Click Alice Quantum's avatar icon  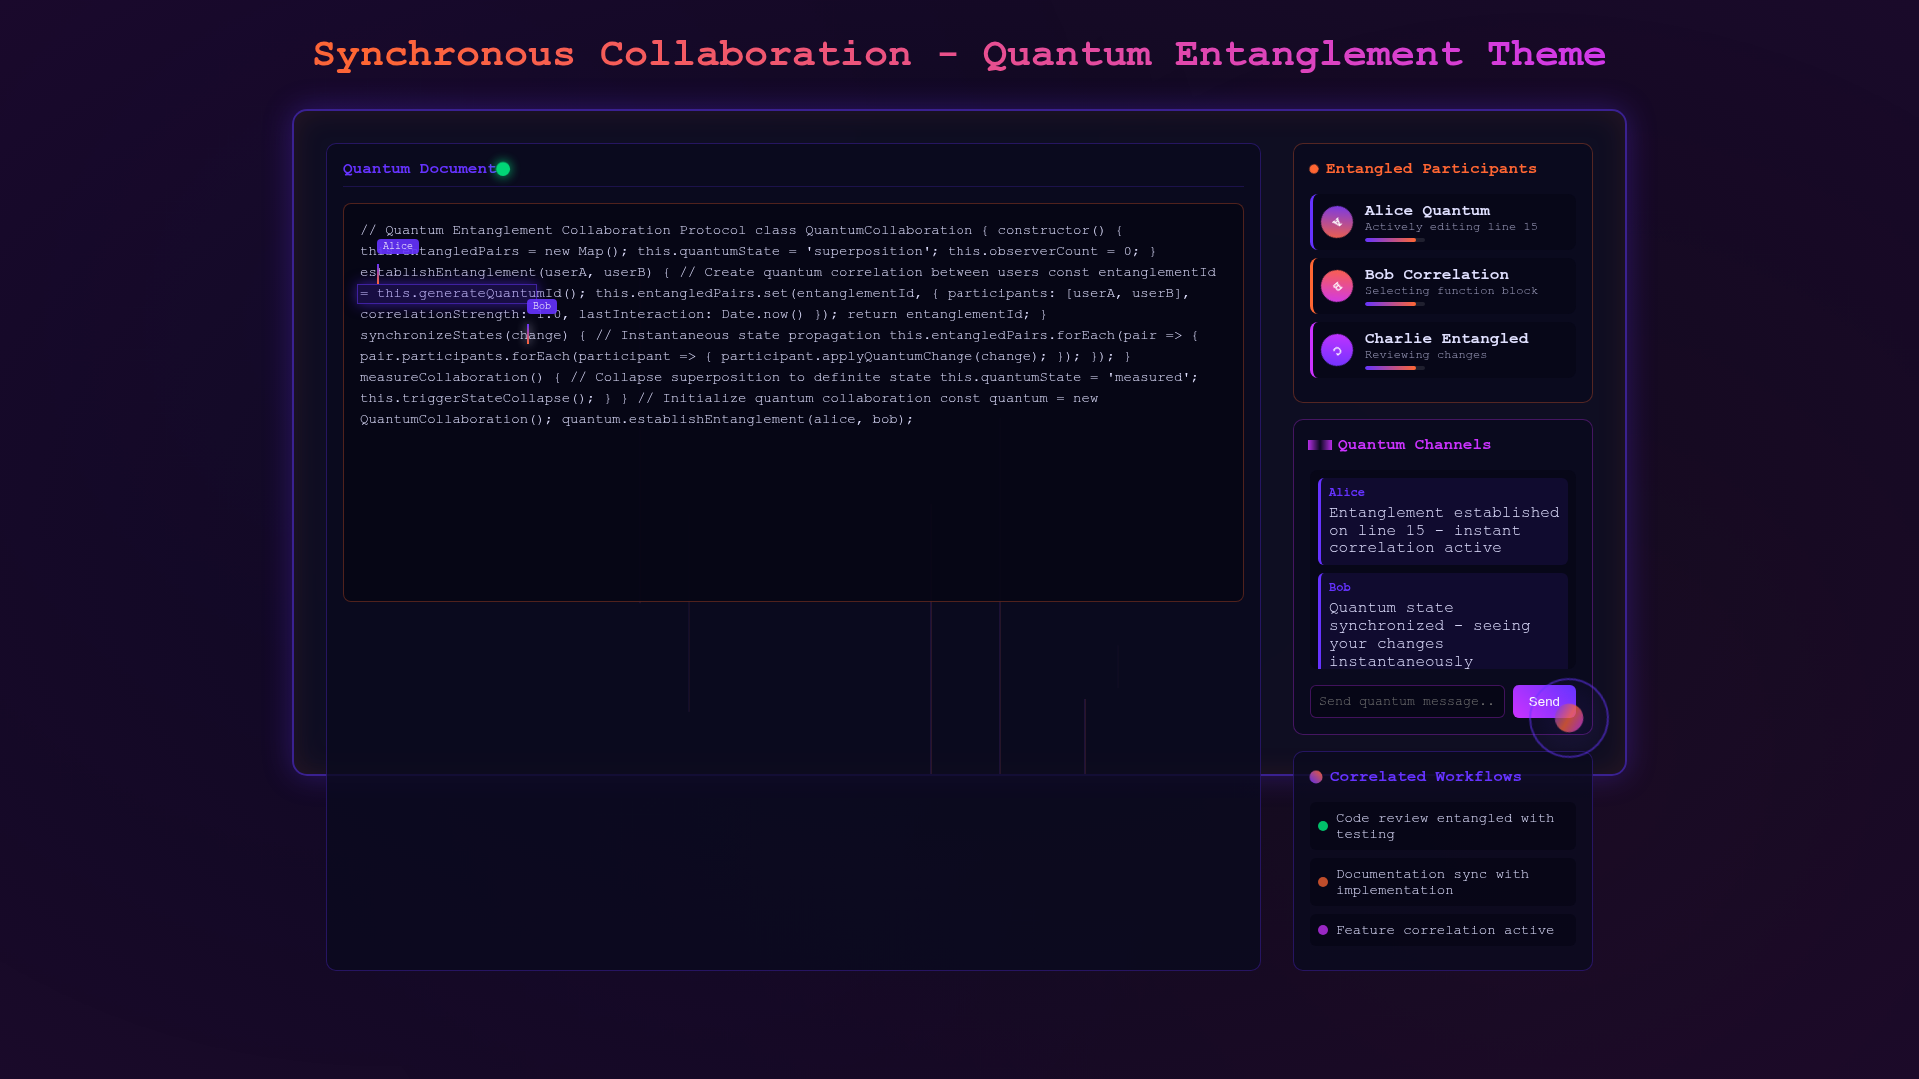(x=1336, y=222)
